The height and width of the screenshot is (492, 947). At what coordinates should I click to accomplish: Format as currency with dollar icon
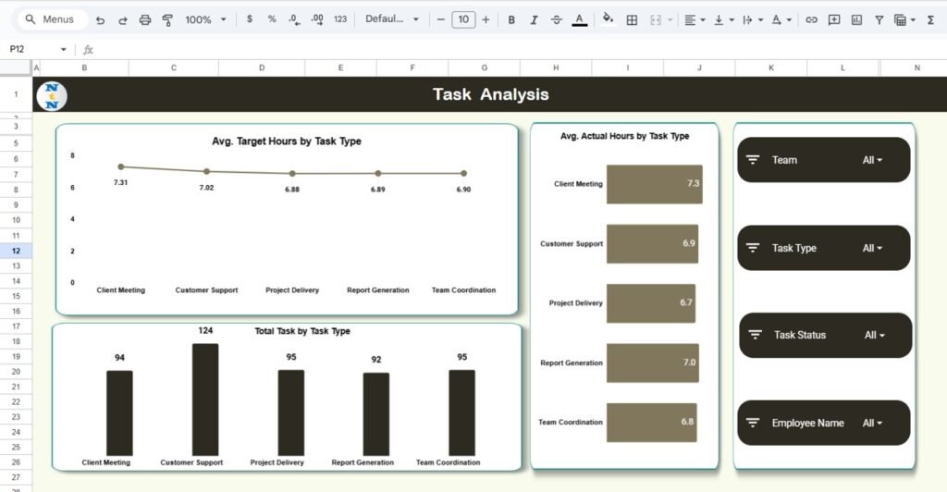click(250, 19)
